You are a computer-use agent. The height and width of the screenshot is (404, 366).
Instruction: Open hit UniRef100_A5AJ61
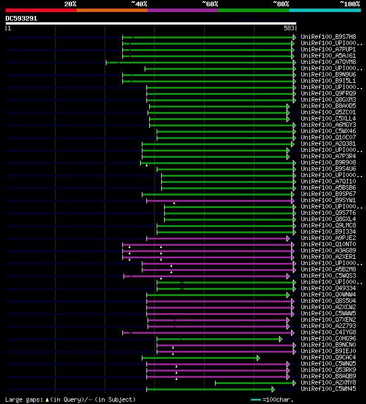(x=328, y=55)
